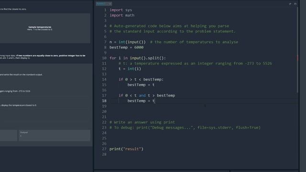This screenshot has height=172, width=306.
Task: Click 'if 0 < t and t > bestTemp' line
Action: tap(147, 96)
